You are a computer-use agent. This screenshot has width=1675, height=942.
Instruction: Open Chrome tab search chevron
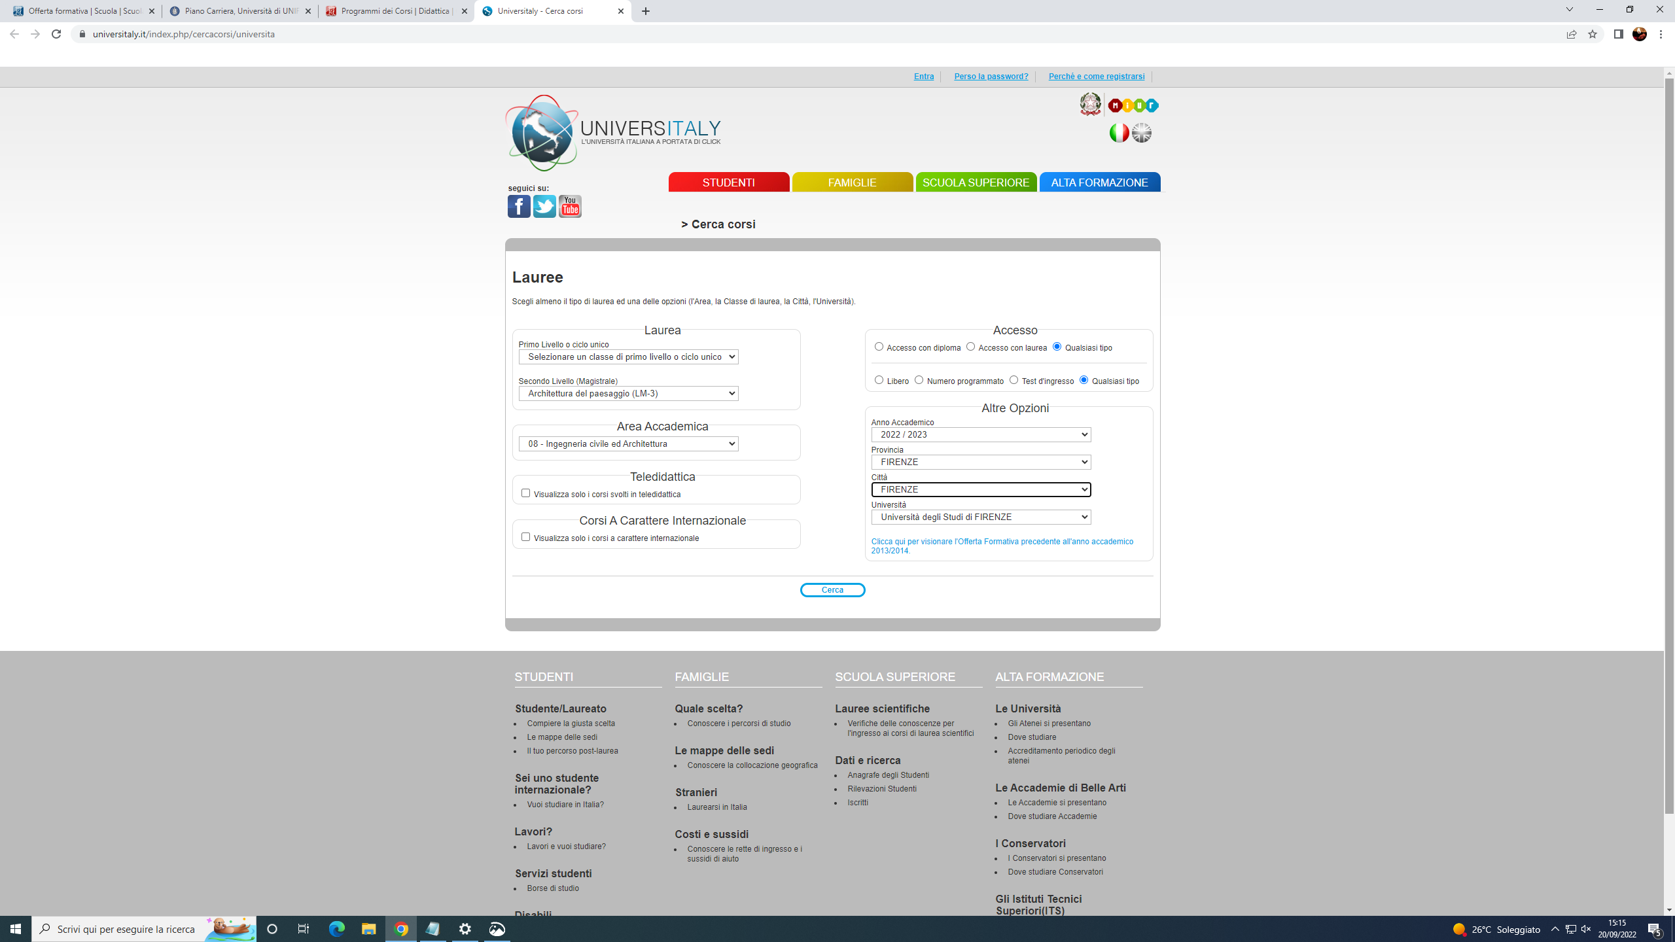click(1569, 9)
